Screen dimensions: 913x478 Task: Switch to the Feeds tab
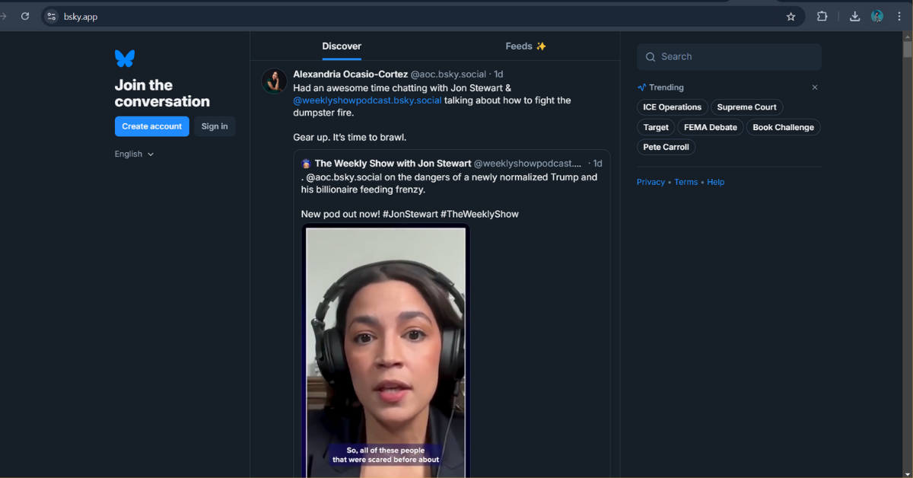pos(526,46)
